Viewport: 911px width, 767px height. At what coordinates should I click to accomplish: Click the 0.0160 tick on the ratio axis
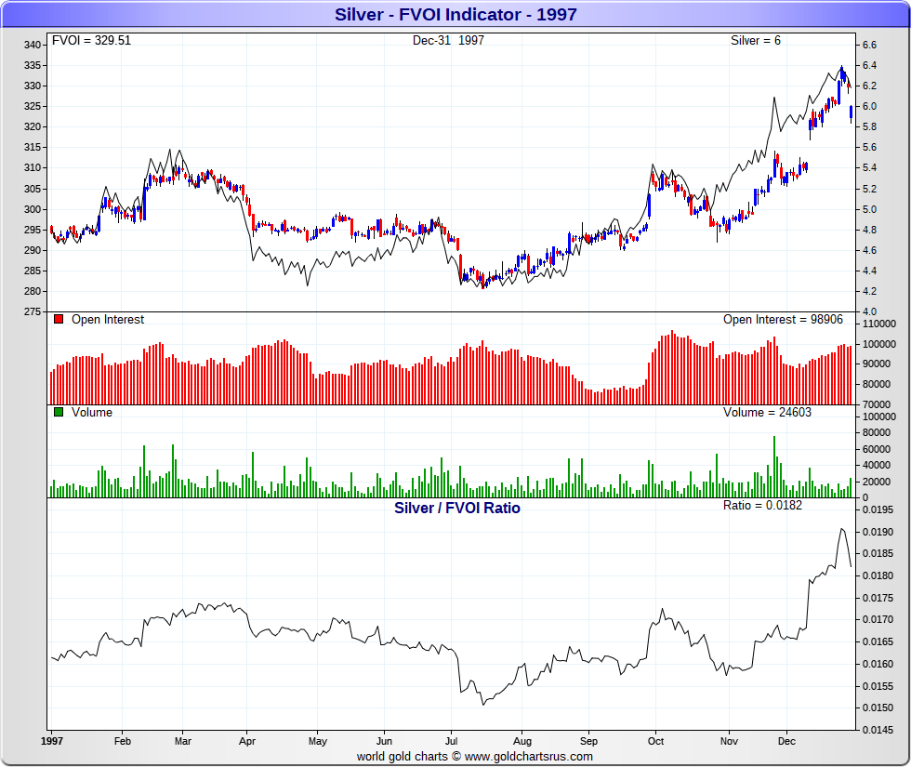[x=878, y=664]
